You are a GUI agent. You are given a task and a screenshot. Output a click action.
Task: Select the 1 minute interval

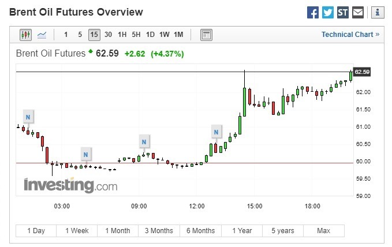[66, 35]
